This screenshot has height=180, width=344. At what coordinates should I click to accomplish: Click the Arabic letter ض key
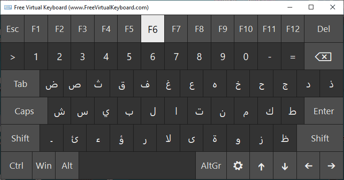[x=52, y=84]
